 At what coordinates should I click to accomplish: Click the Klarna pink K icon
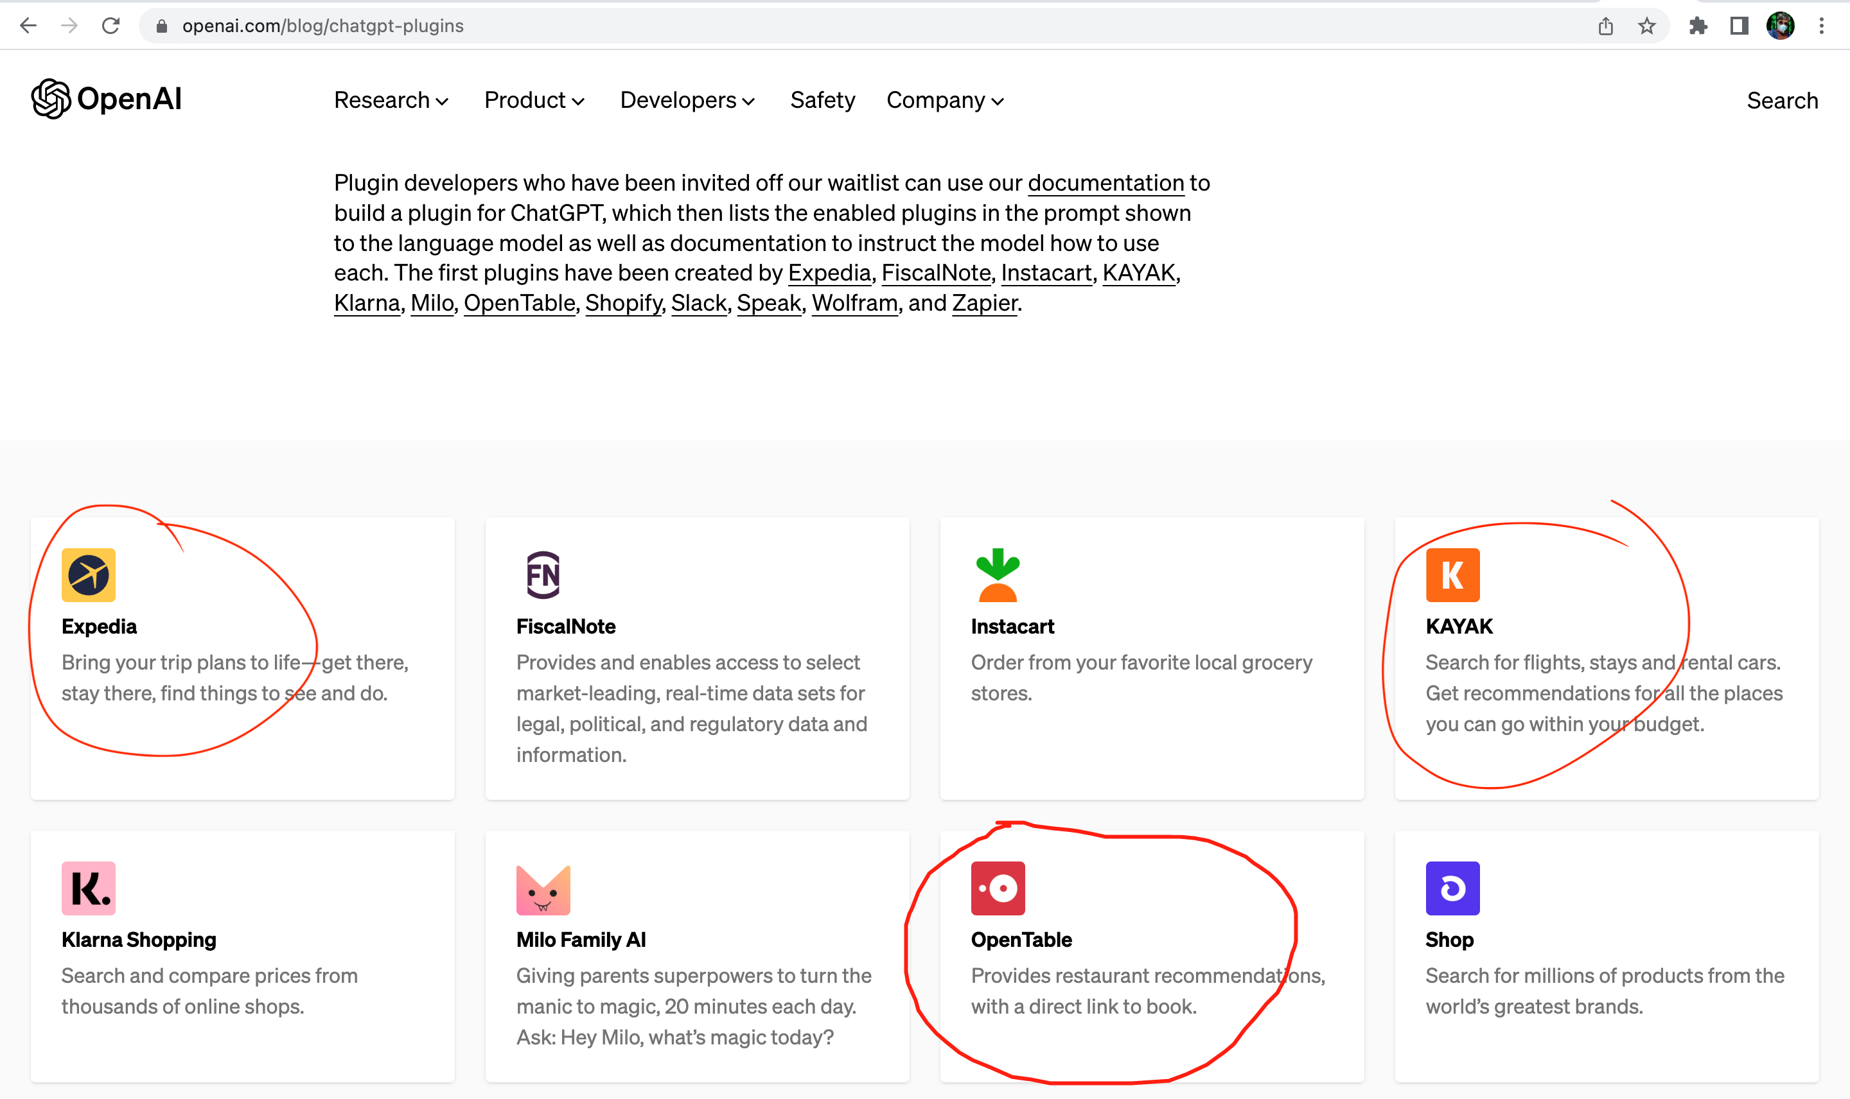[88, 888]
